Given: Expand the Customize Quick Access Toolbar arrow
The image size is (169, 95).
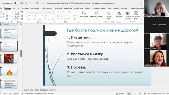Looking at the screenshot, I should click(43, 3).
